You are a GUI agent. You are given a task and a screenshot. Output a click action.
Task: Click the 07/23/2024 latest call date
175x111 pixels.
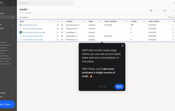pyautogui.click(x=152, y=25)
